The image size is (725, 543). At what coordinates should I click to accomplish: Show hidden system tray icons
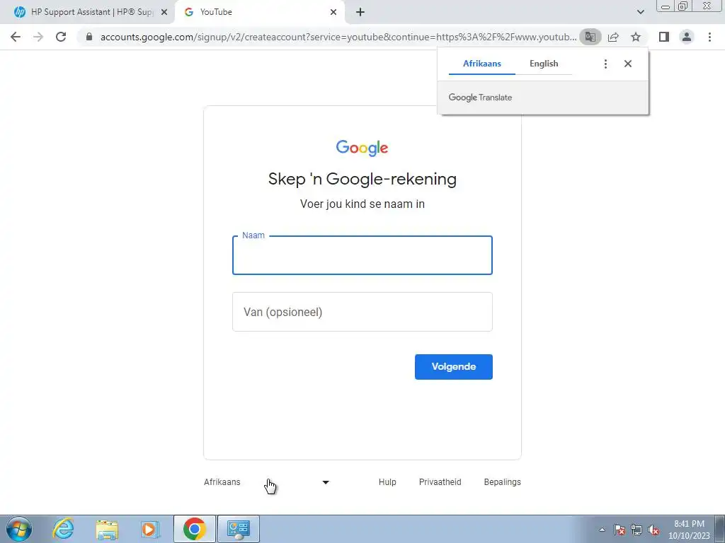602,530
